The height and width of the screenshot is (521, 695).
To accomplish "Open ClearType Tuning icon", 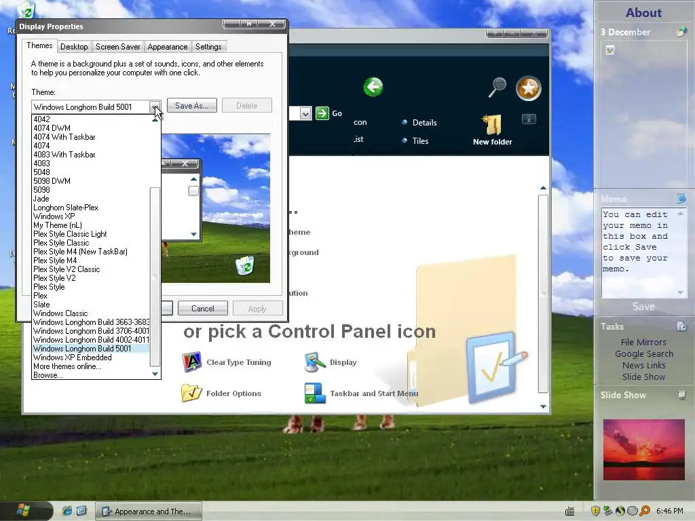I will 192,362.
